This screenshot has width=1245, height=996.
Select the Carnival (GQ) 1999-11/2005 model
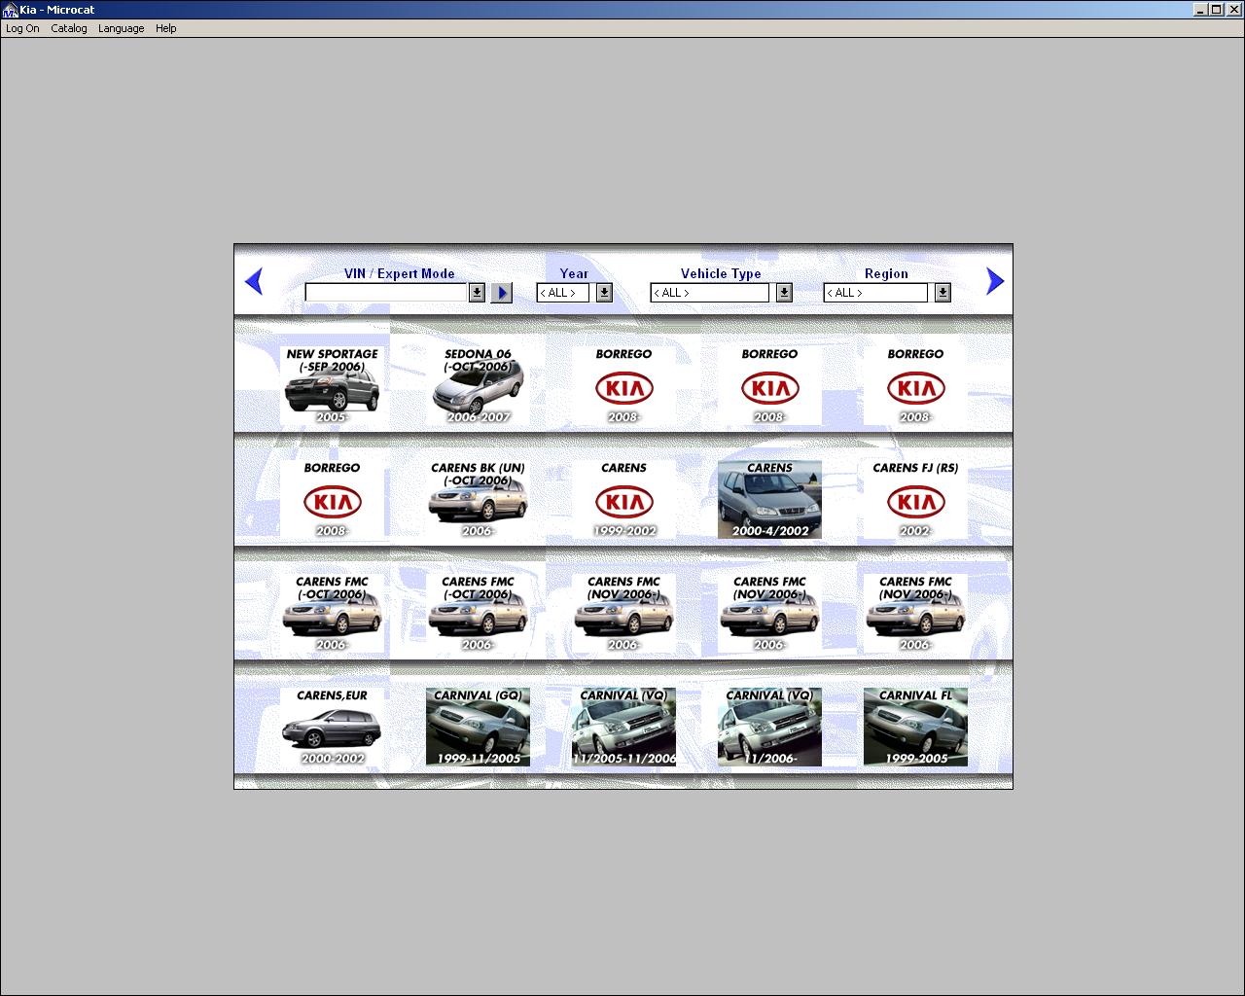tap(478, 727)
